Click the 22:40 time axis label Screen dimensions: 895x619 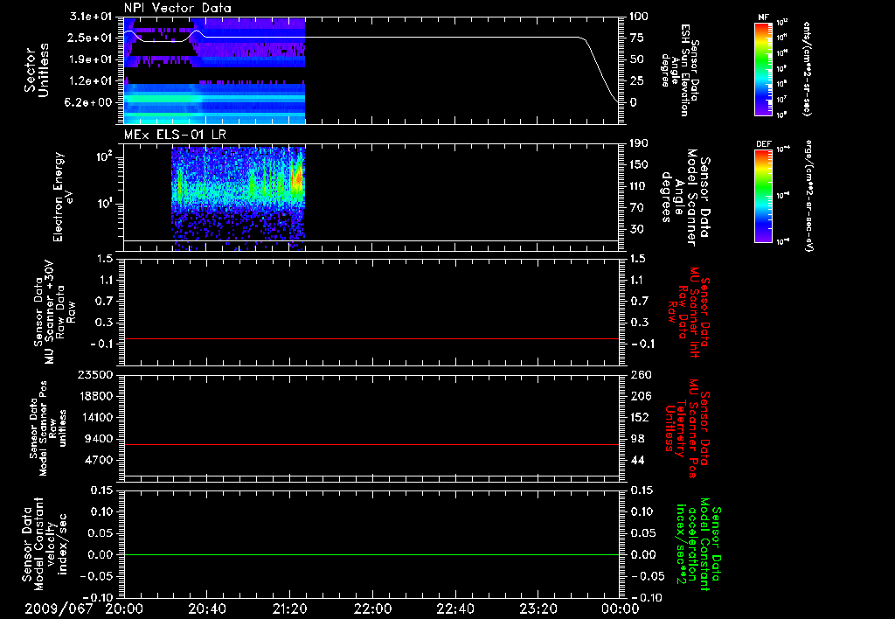pos(454,609)
